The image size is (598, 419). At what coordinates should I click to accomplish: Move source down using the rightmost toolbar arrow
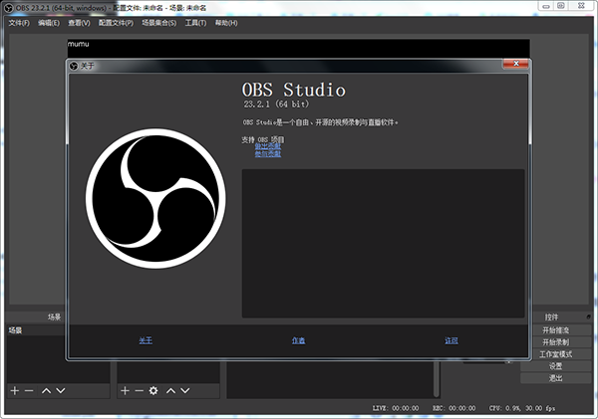tap(185, 390)
